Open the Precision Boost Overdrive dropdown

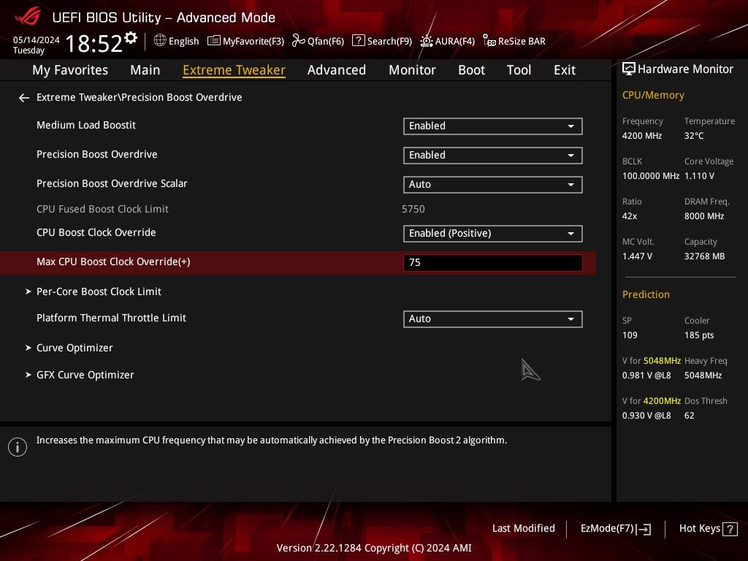pos(493,155)
